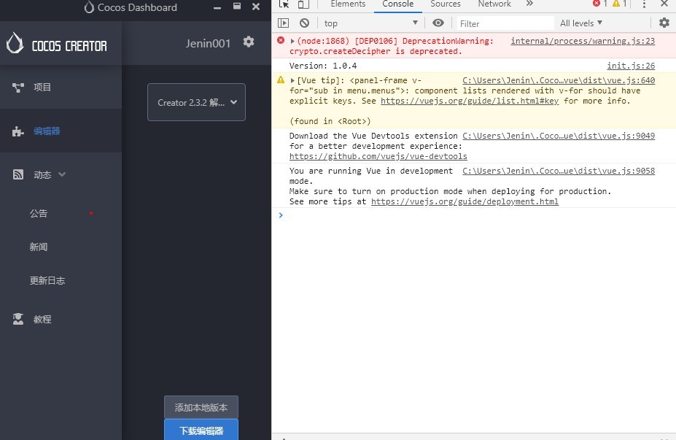676x440 pixels.
Task: Open Console settings gear icon
Action: [x=664, y=23]
